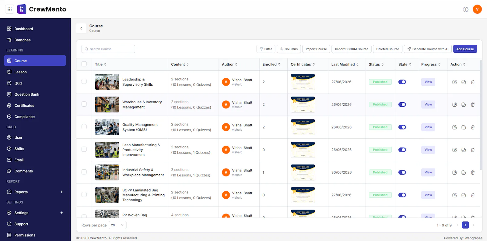Toggle the state switch for Industrial Safety course
This screenshot has height=241, width=487.
[x=402, y=172]
